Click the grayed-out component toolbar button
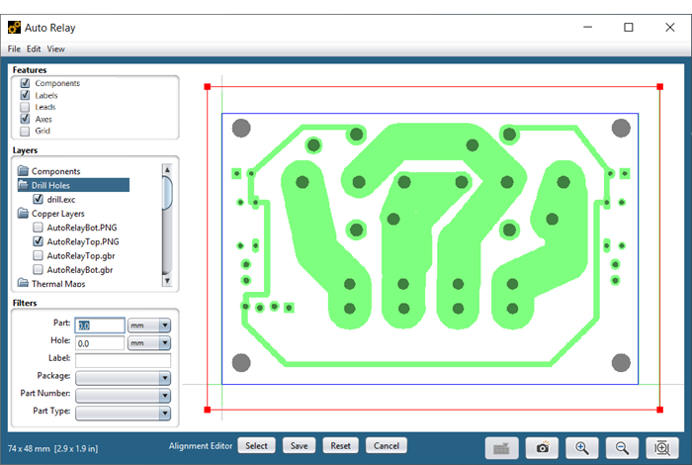This screenshot has height=465, width=692. (x=502, y=448)
